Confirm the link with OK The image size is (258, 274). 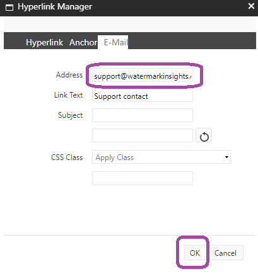point(195,253)
